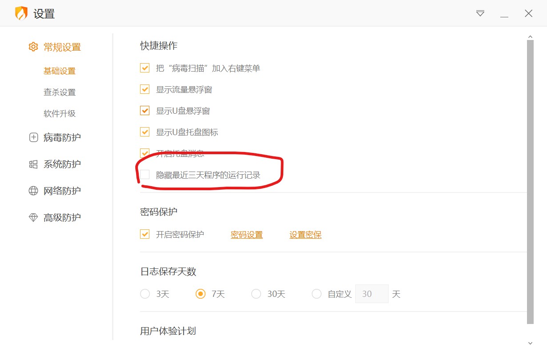Switch to 软件升级 settings page
Viewport: 547px width, 360px height.
(x=60, y=114)
